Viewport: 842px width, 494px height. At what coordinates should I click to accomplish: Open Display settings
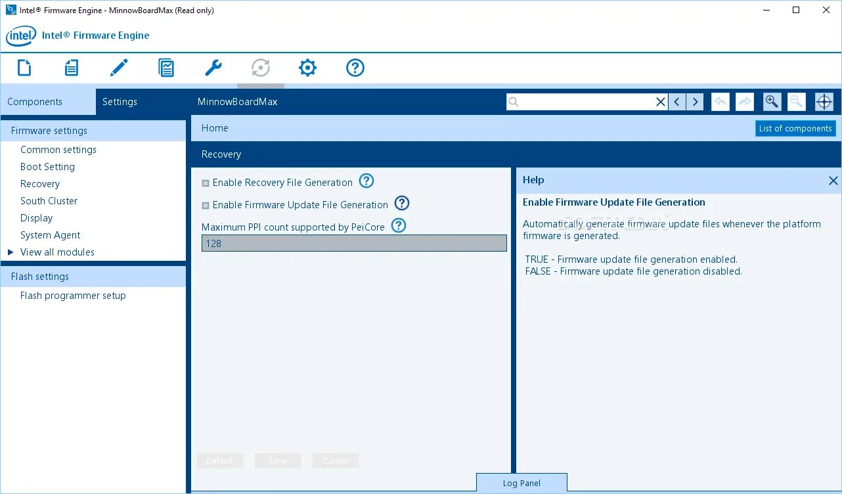pyautogui.click(x=36, y=218)
